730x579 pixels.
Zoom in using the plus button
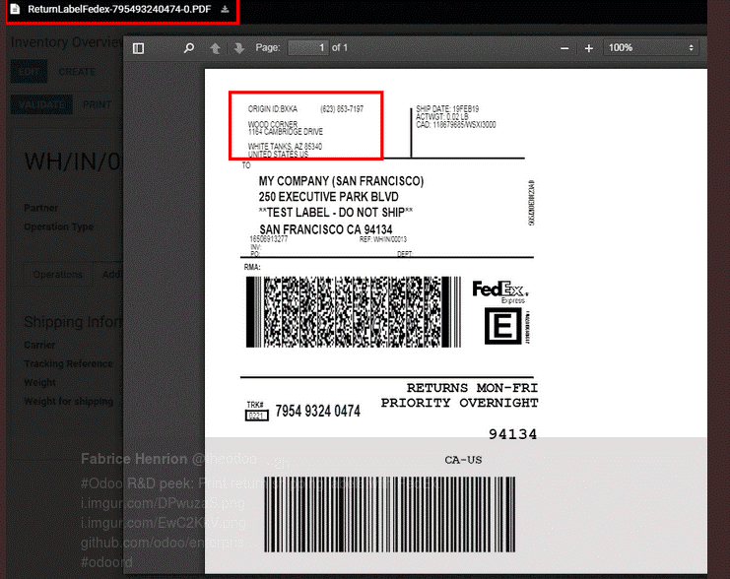pos(589,48)
